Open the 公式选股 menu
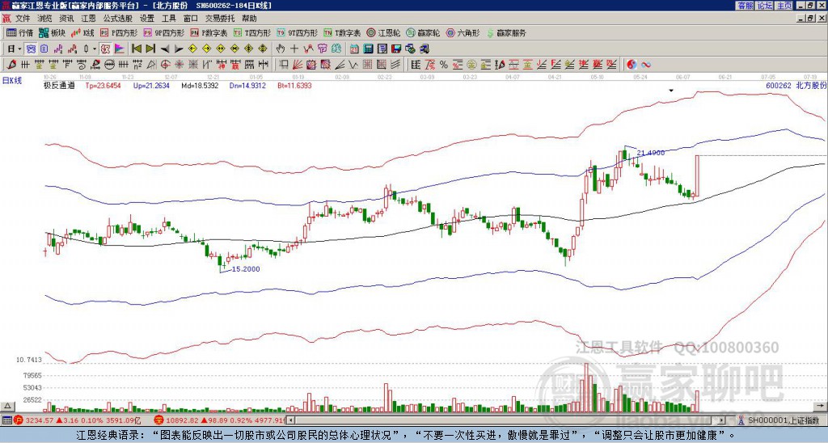The image size is (828, 443). [118, 19]
